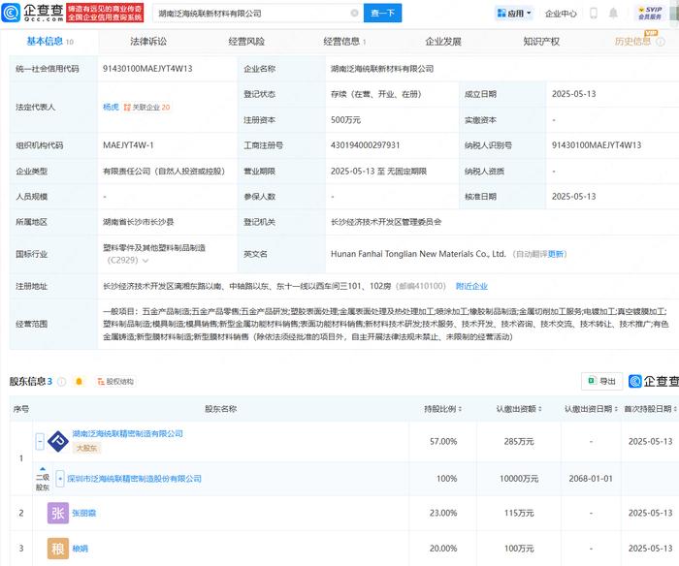Image resolution: width=679 pixels, height=566 pixels.
Task: Select 工商注册号 430194000297931
Action: pos(365,145)
